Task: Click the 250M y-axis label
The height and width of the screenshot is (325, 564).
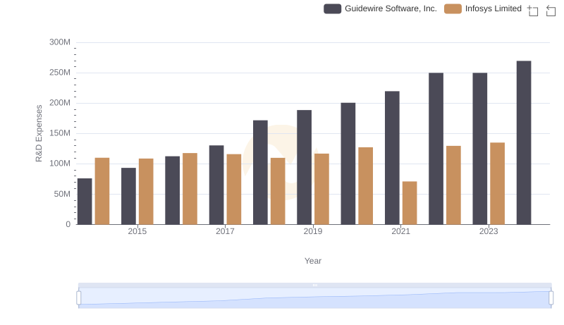Action: [60, 73]
